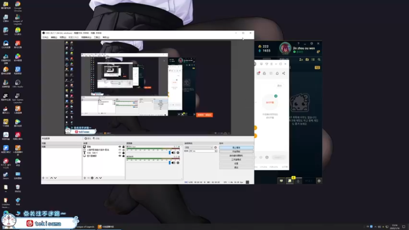Open source Filters button above Sources
Viewport: 409px width, 230px height.
pyautogui.click(x=97, y=139)
